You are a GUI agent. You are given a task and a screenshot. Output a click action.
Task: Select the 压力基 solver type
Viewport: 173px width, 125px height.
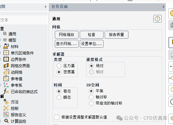59,66
